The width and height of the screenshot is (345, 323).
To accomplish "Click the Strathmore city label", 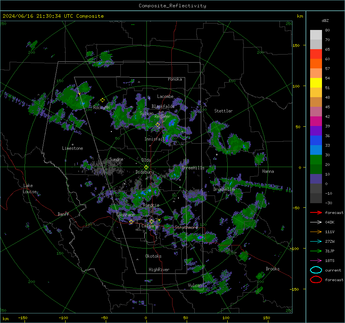I will (x=186, y=227).
